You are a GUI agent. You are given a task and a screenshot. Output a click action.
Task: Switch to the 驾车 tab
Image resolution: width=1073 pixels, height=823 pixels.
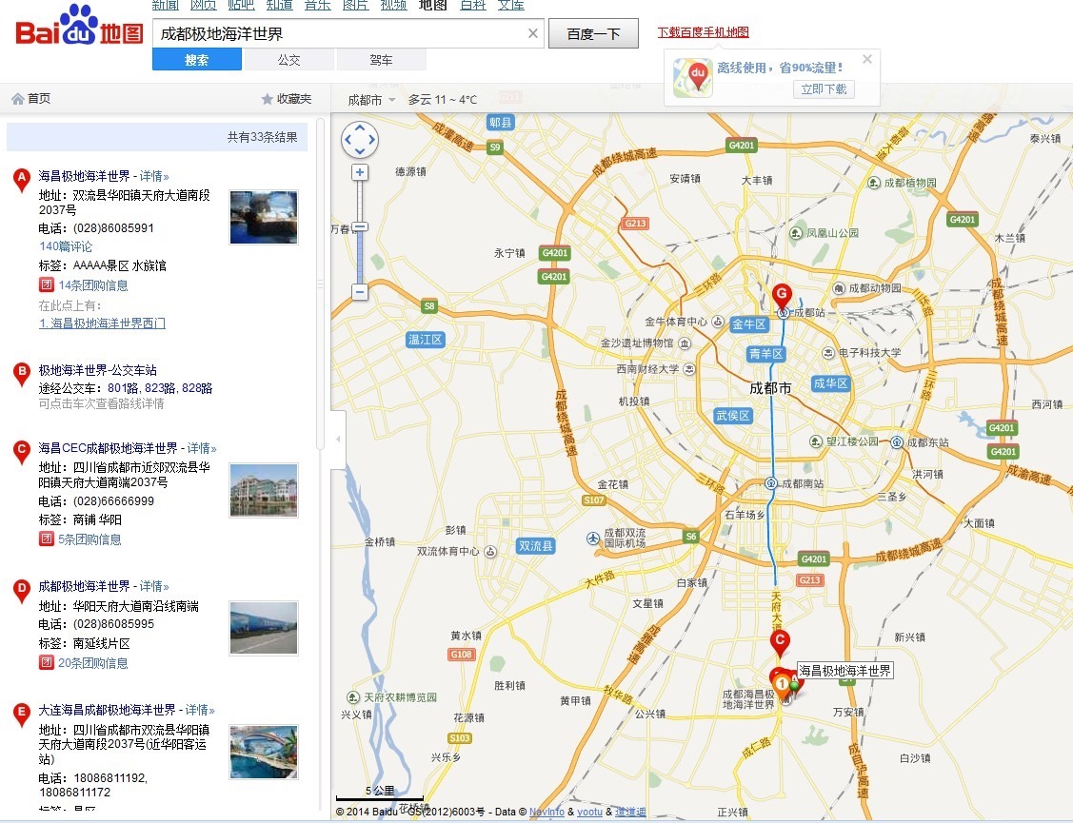point(381,60)
